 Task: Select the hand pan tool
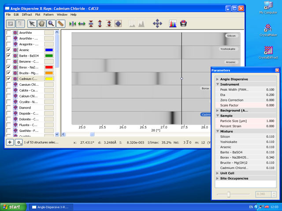click(x=41, y=23)
